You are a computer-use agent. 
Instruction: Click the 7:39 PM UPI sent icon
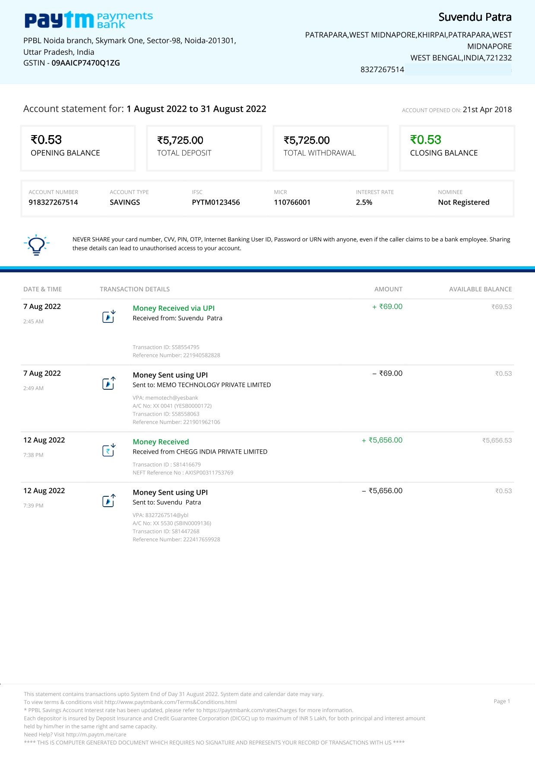pyautogui.click(x=109, y=501)
